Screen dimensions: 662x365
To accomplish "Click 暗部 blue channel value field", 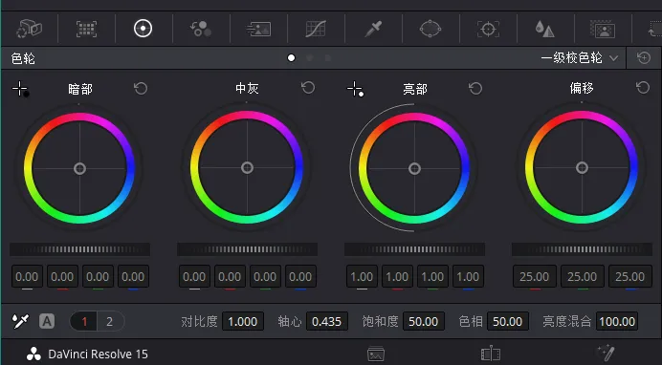I will point(133,276).
